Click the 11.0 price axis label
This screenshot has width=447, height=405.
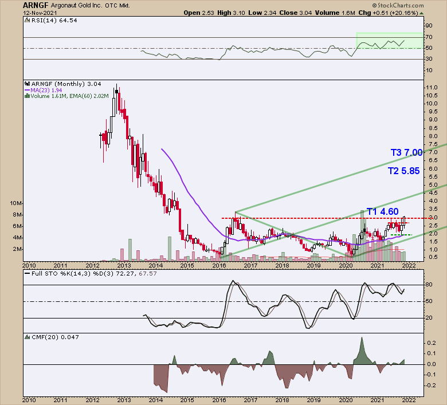432,88
